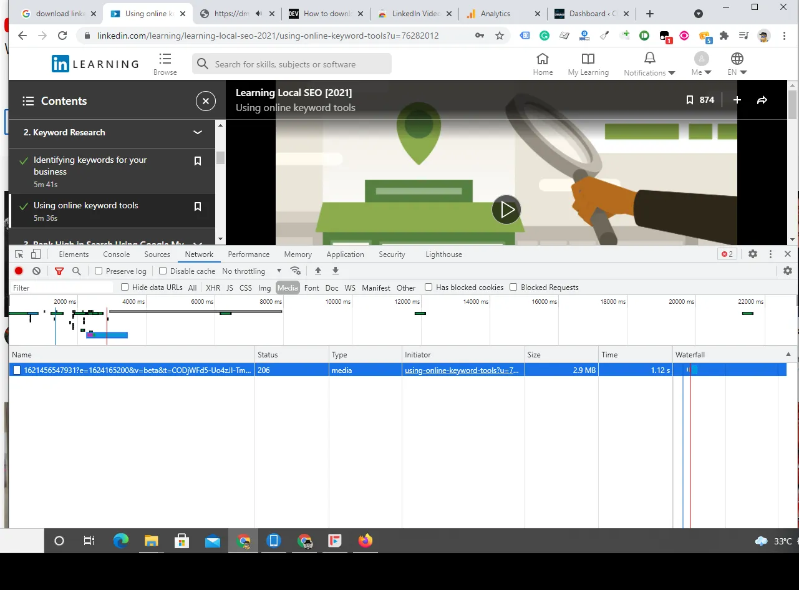Click the using-online-keyword-tools initiator link
The image size is (799, 590).
coord(462,370)
